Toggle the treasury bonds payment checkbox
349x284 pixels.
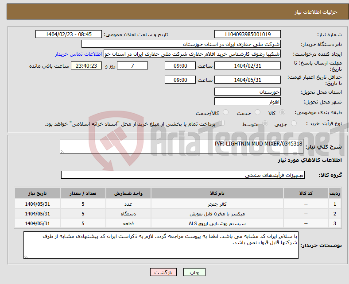pos(221,123)
